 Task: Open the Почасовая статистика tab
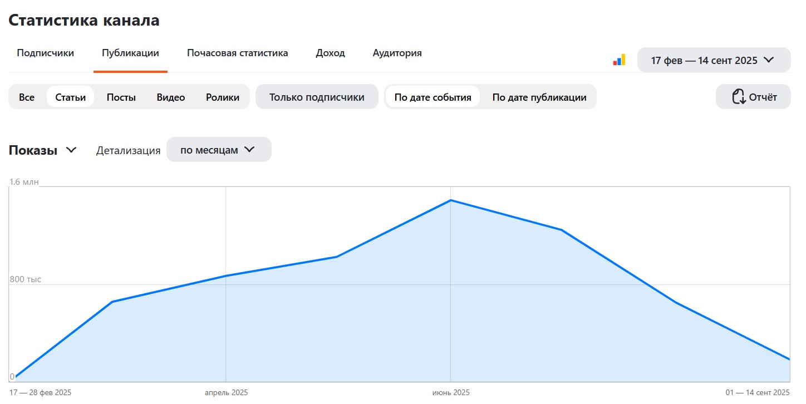[x=237, y=53]
